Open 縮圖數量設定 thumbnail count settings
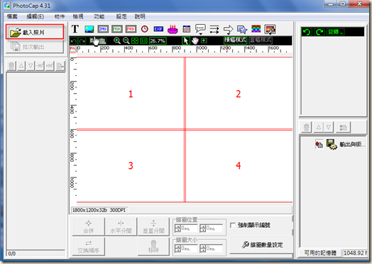 [x=262, y=245]
